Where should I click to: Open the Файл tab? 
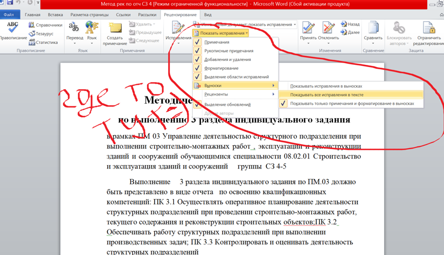click(9, 15)
